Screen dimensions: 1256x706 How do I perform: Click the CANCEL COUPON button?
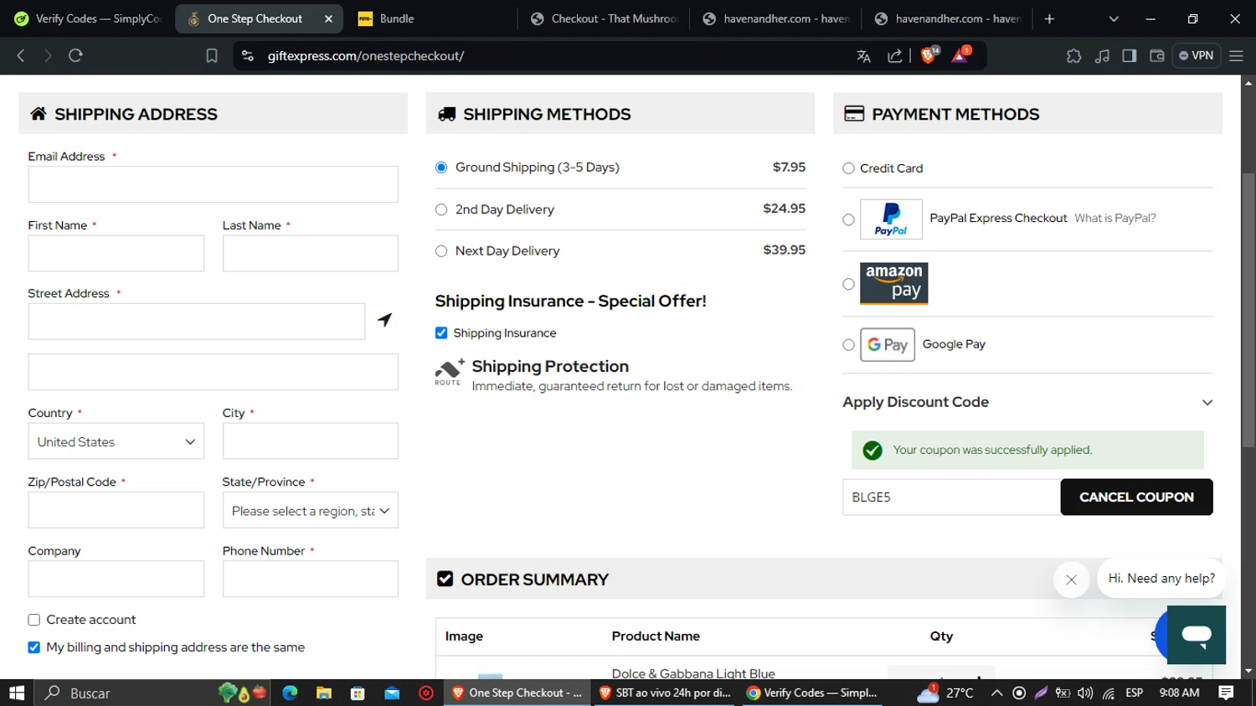click(x=1135, y=497)
